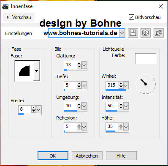This screenshot has height=166, width=168.
Task: Open the Intensität slider dropdown arrow
Action: coord(126,106)
